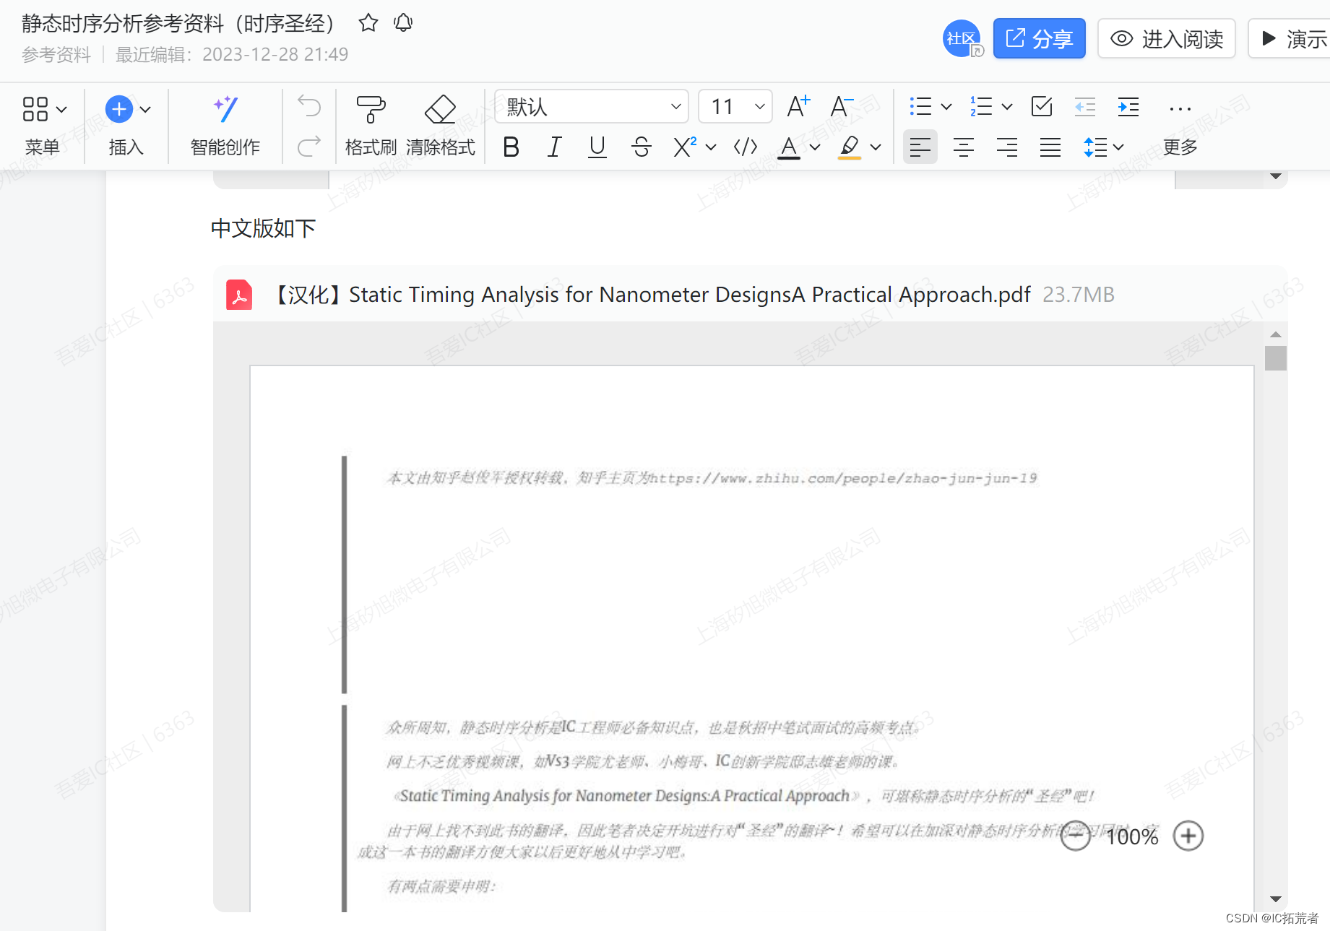Image resolution: width=1330 pixels, height=931 pixels.
Task: Align text right
Action: pos(1007,147)
